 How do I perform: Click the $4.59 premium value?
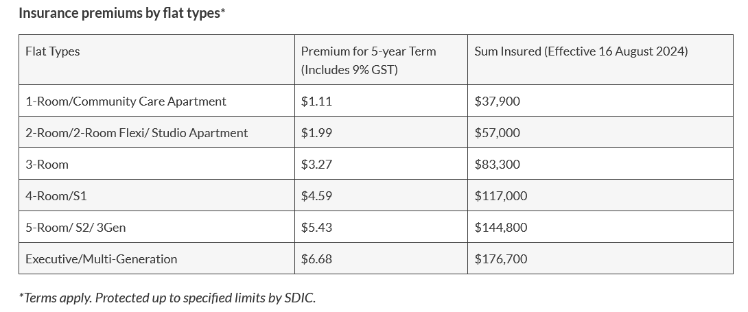316,196
